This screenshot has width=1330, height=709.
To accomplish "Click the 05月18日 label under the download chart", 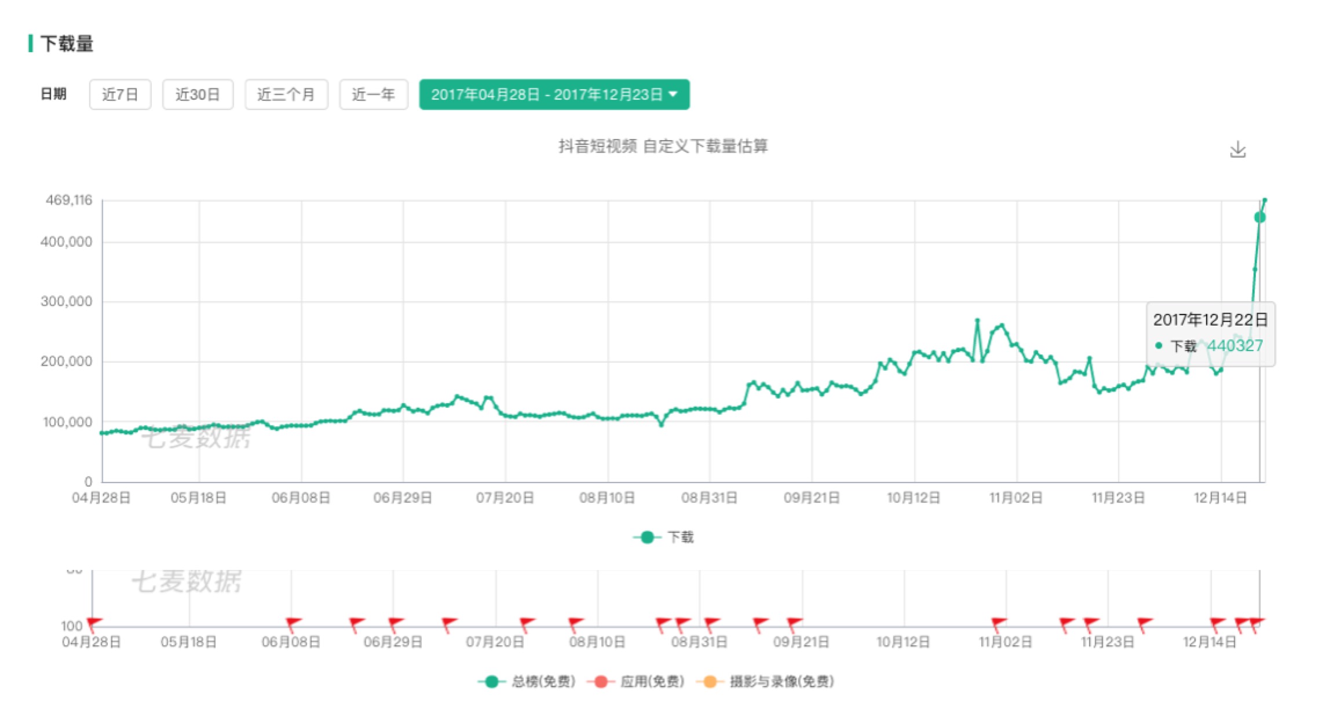I will (x=198, y=498).
